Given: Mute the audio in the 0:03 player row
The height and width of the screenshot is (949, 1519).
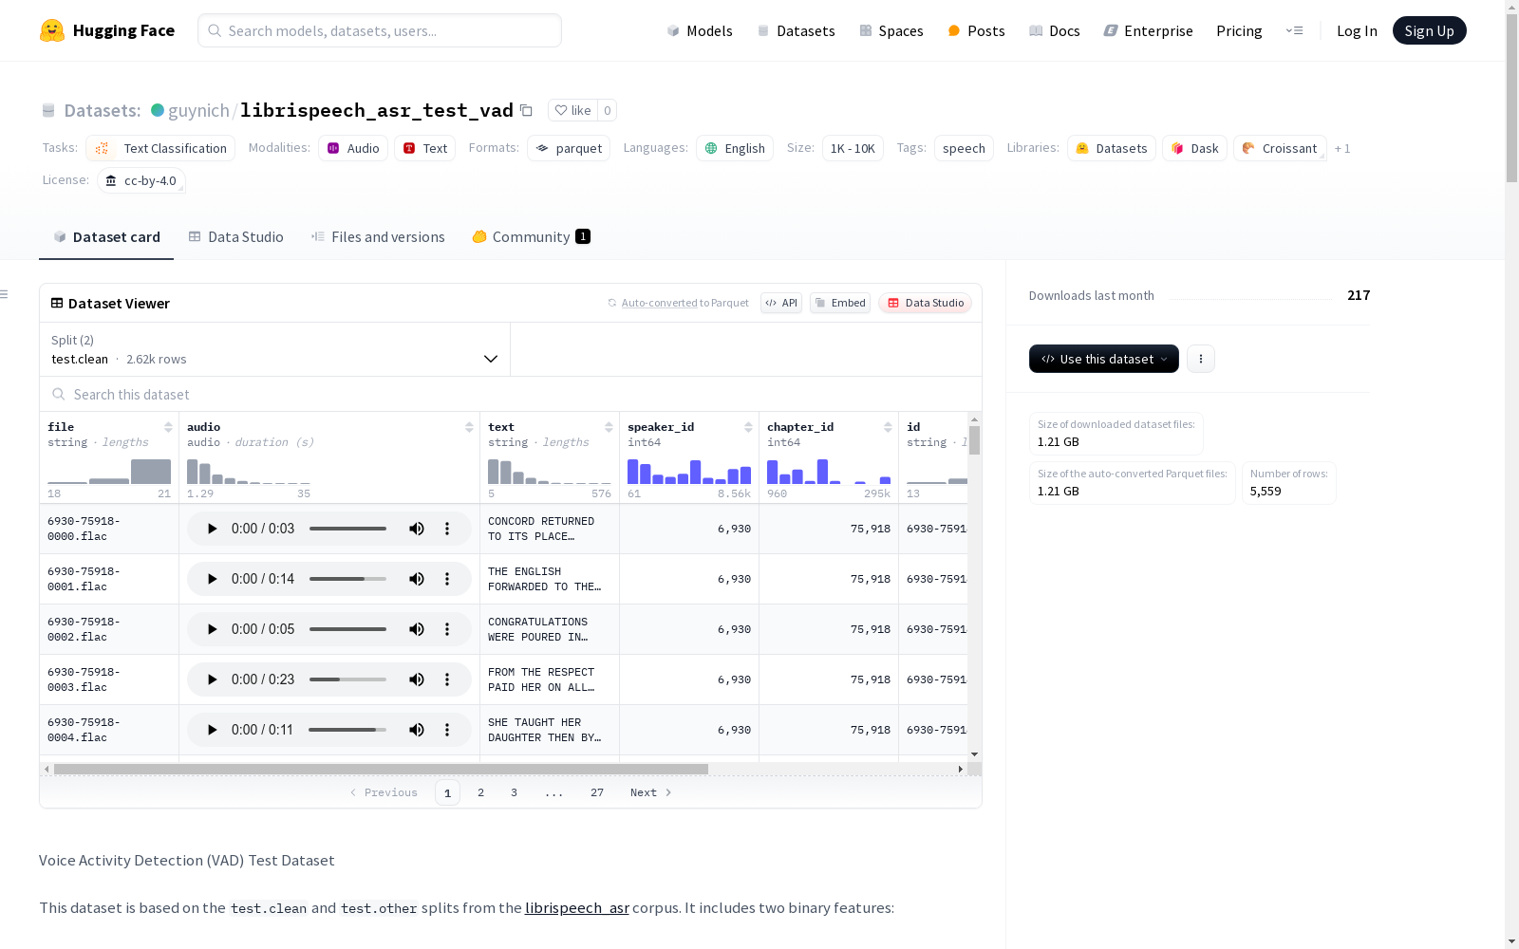Looking at the screenshot, I should (x=417, y=529).
